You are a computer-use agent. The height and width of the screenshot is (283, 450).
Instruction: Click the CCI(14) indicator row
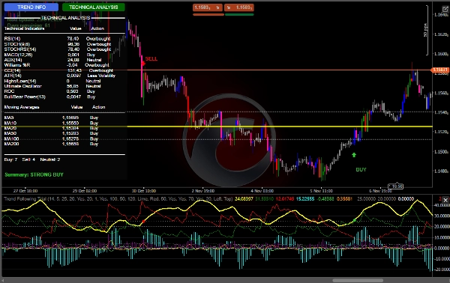[58, 70]
